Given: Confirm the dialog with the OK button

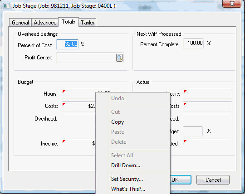Looking at the screenshot, I should [181, 180].
